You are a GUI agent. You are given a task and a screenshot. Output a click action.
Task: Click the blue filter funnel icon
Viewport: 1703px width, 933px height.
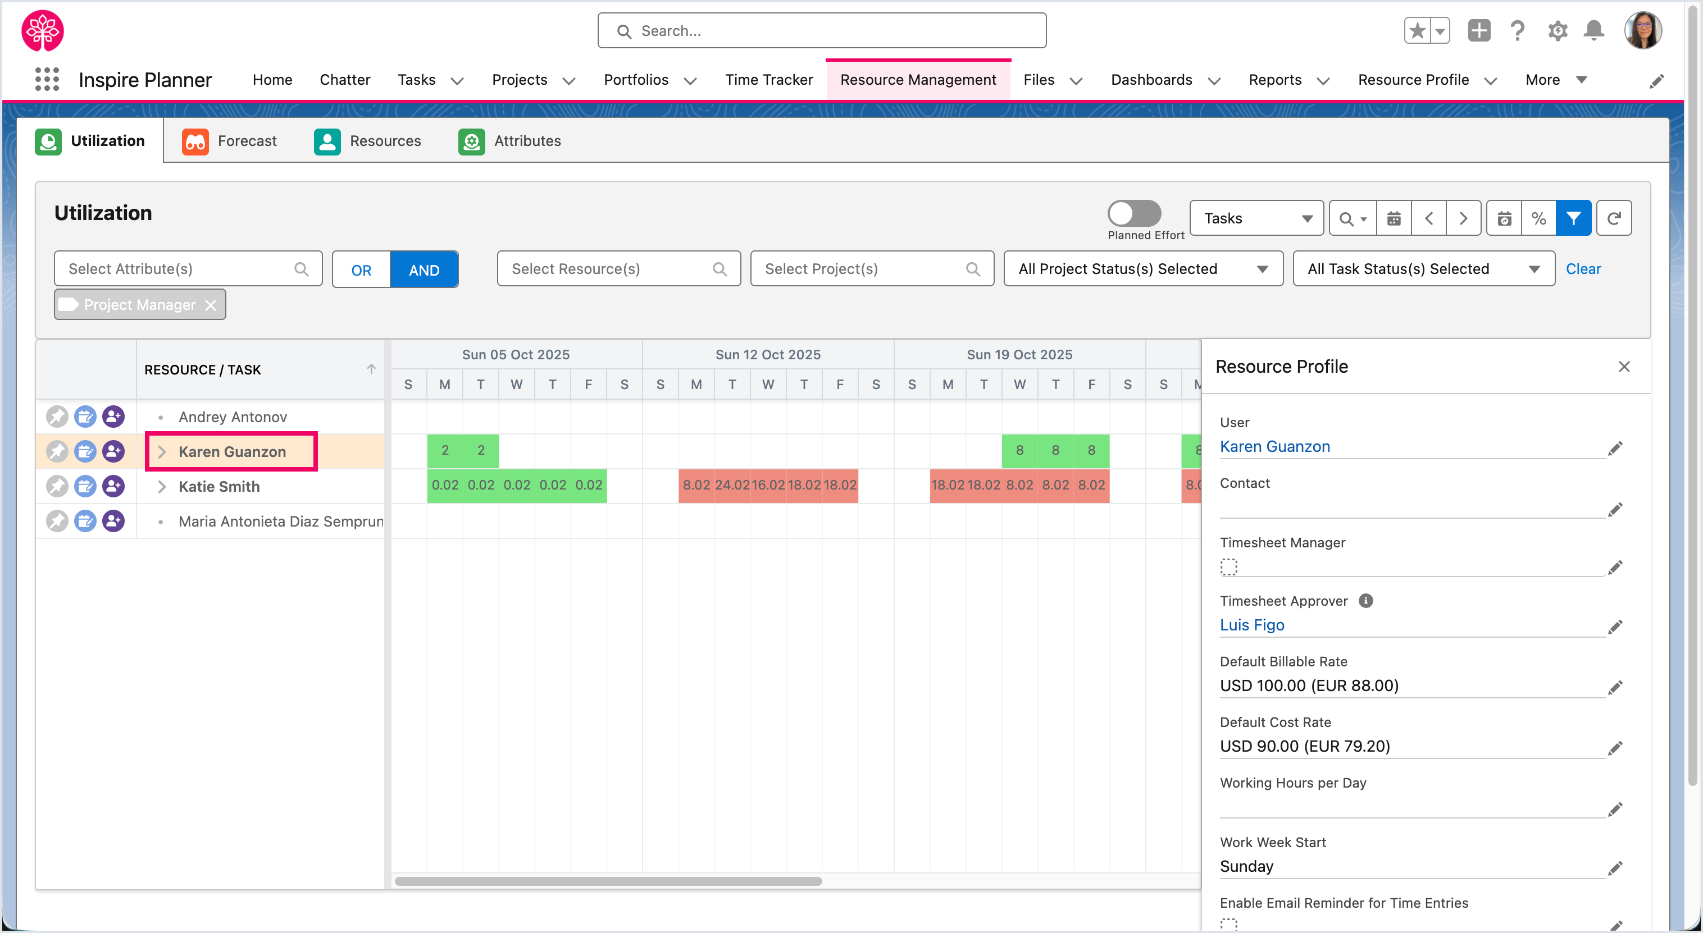[1573, 218]
